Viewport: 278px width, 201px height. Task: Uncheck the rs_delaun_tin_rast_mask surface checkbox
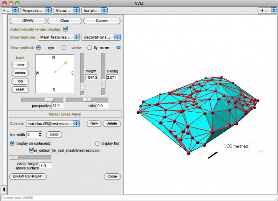[32, 150]
